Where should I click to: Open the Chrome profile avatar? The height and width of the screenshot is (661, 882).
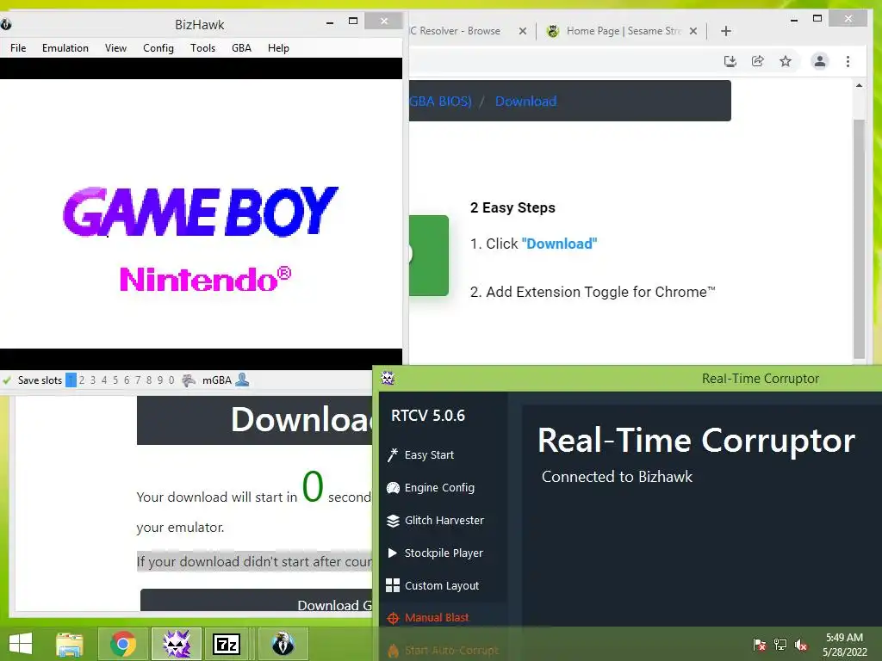coord(820,61)
